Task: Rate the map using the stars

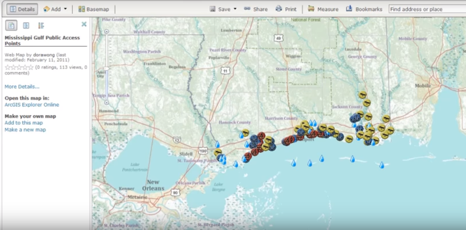Action: pos(19,67)
